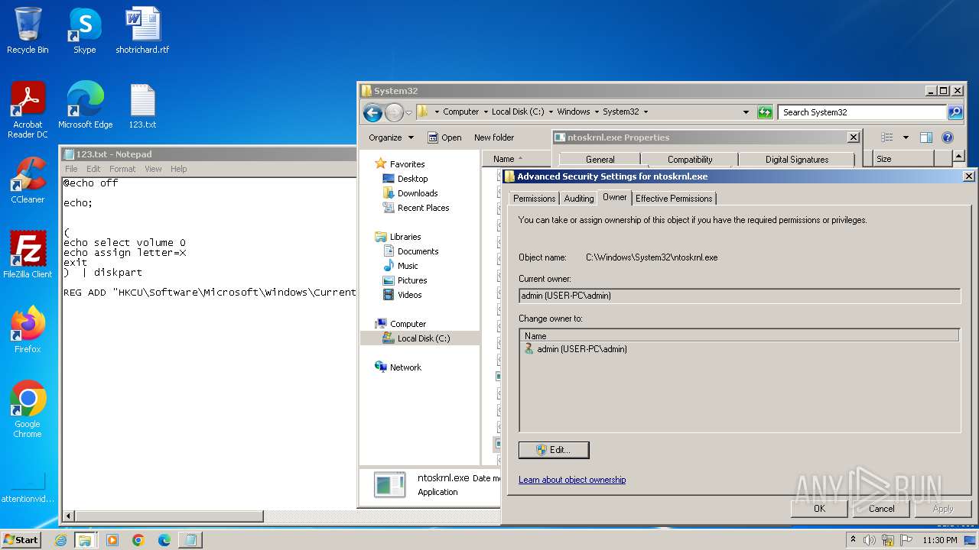Open Notepad Edit menu
Viewport: 979px width, 550px height.
[x=93, y=169]
